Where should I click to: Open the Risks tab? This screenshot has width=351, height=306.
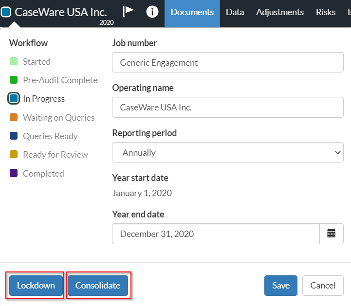pos(325,13)
